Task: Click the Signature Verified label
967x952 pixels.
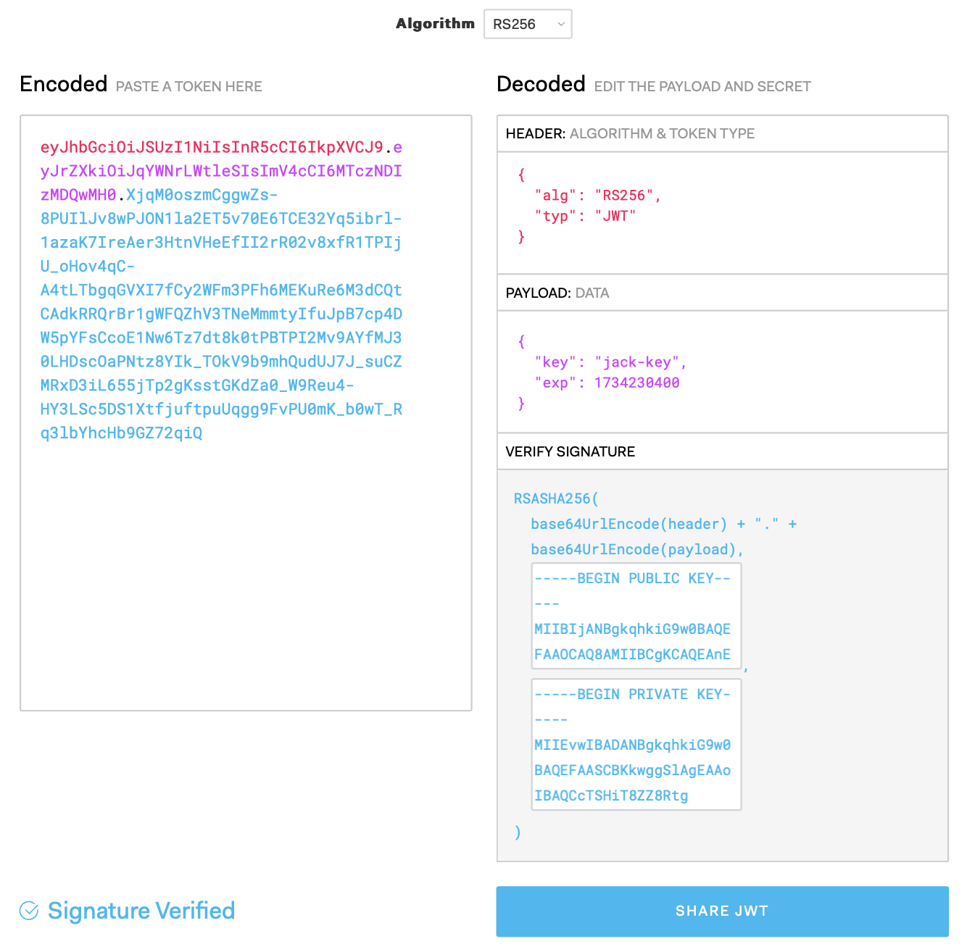Action: click(x=141, y=911)
